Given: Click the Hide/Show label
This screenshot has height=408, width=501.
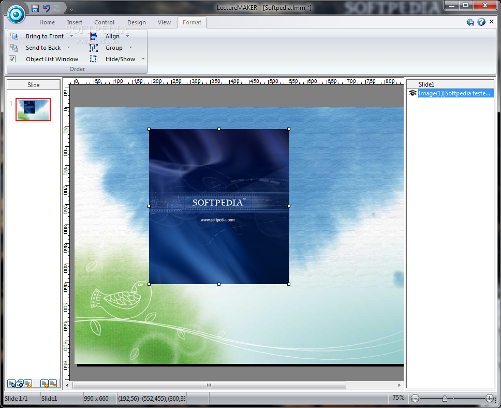Looking at the screenshot, I should click(121, 59).
